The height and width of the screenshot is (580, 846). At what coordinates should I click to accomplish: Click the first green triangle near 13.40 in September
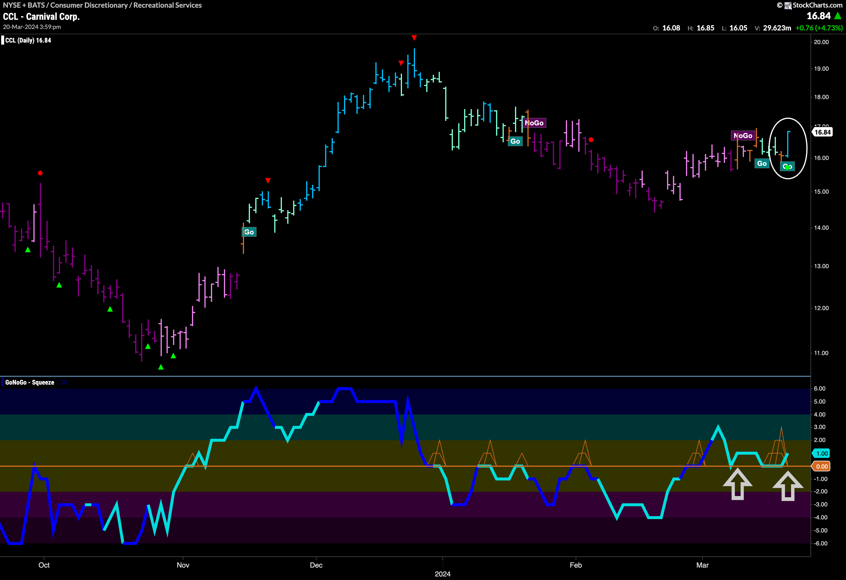(x=28, y=250)
